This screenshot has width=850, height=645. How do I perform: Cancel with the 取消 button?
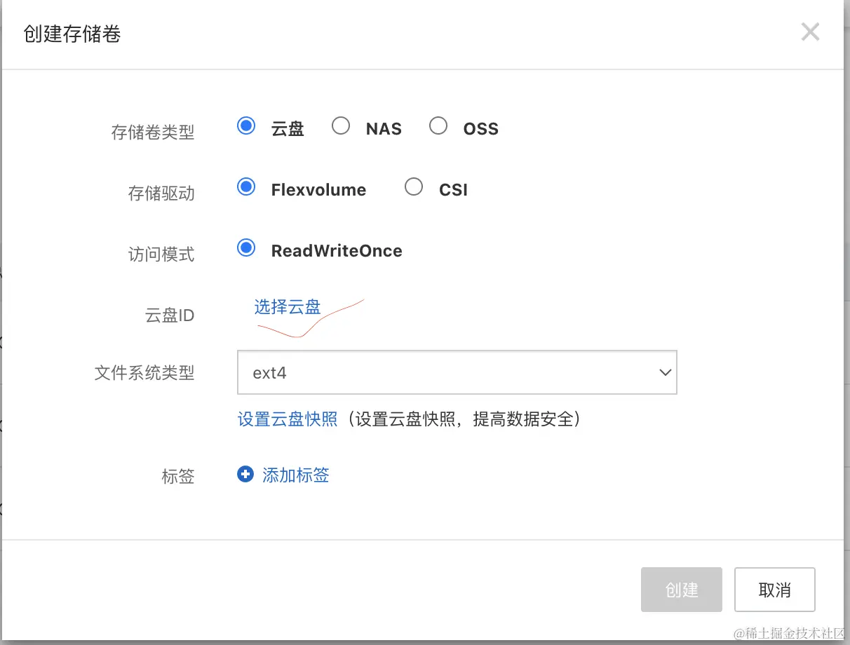coord(774,590)
